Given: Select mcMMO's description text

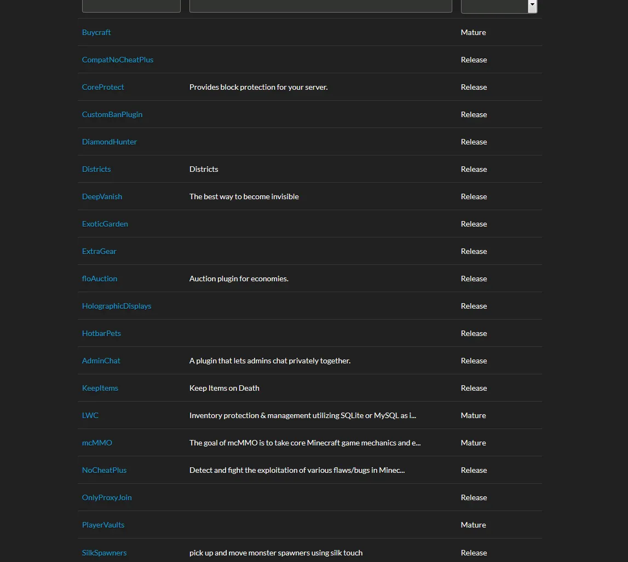Looking at the screenshot, I should pos(305,443).
